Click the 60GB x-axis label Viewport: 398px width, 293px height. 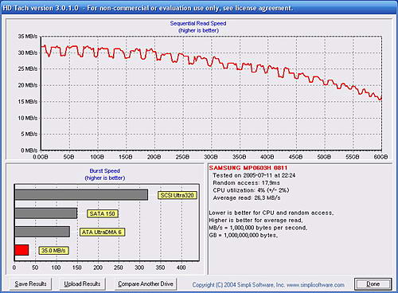380,157
